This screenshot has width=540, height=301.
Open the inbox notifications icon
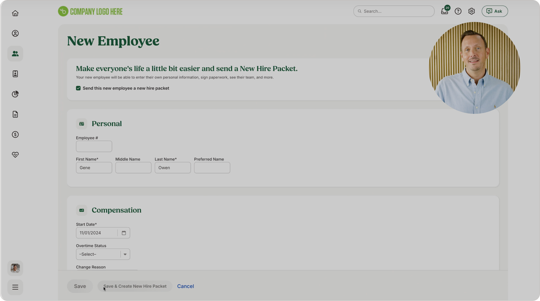pyautogui.click(x=445, y=11)
